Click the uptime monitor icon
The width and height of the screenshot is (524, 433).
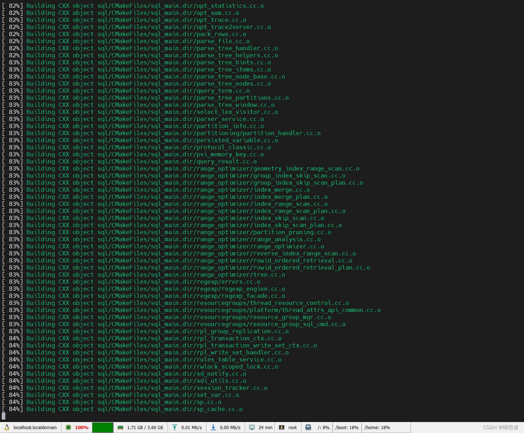click(x=252, y=427)
